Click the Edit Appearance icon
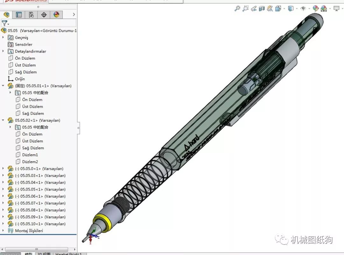344x255 pixels. [316, 9]
